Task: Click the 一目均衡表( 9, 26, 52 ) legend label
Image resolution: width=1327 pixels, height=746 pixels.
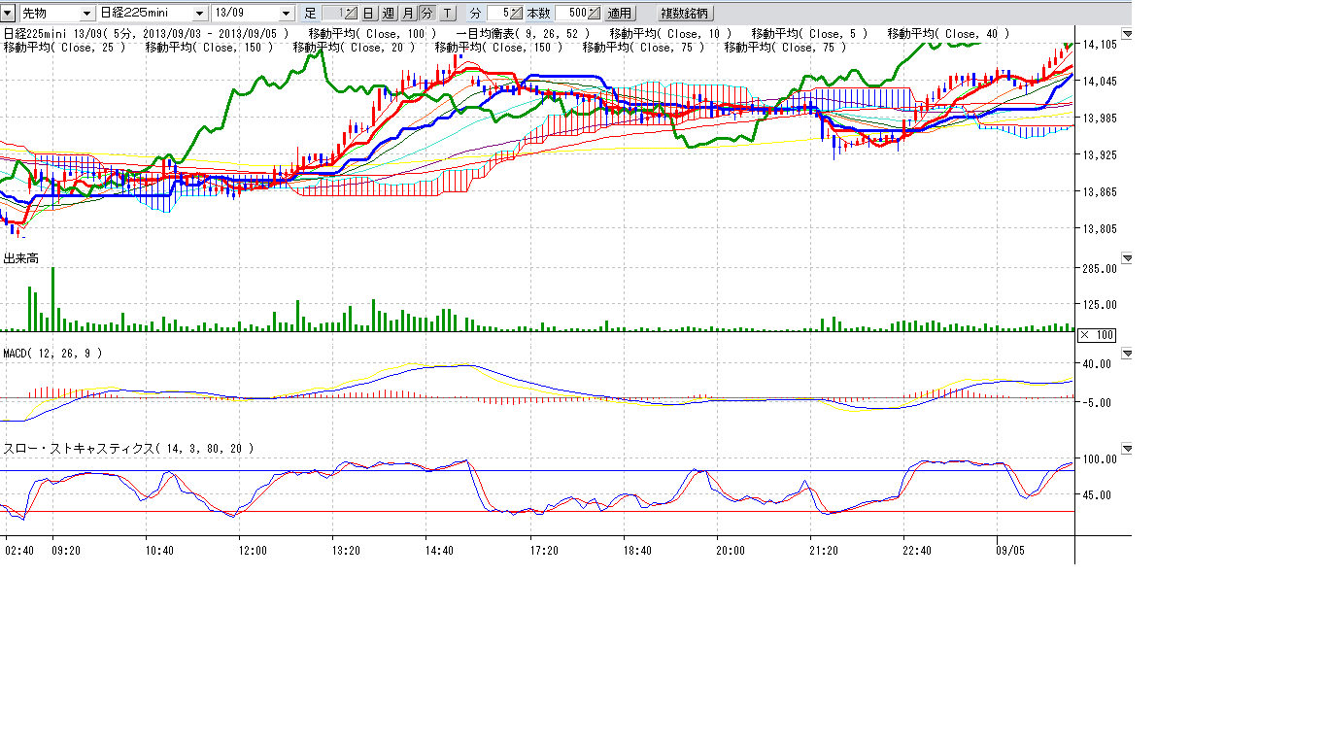Action: (522, 34)
